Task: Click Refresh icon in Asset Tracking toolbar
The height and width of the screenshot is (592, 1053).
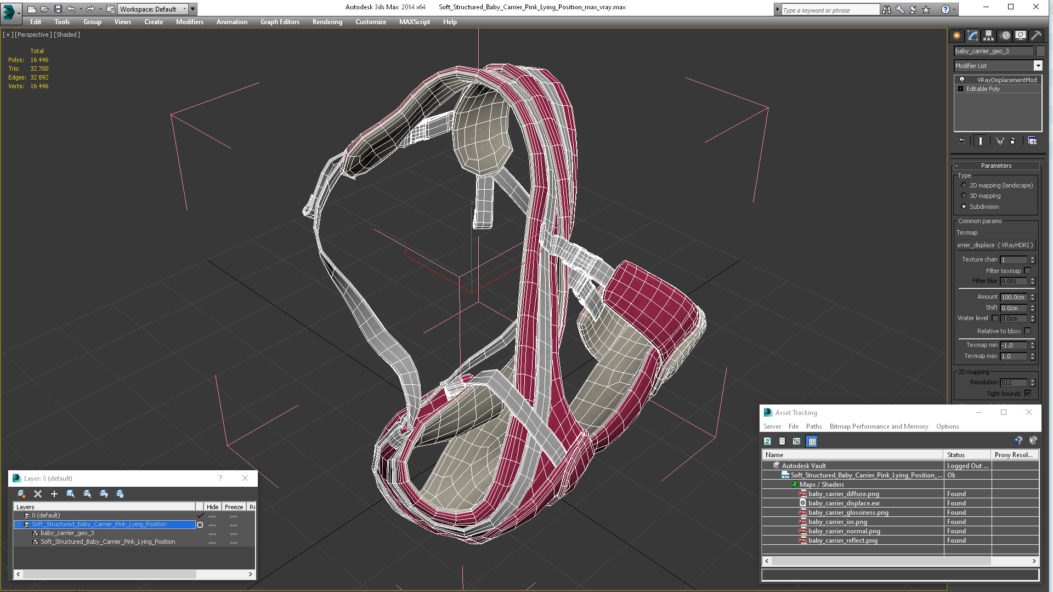Action: click(x=767, y=441)
